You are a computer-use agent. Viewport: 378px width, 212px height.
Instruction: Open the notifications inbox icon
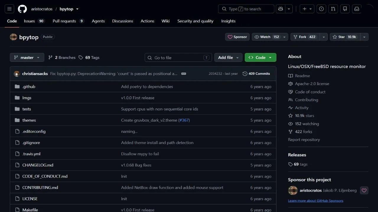pos(357,9)
